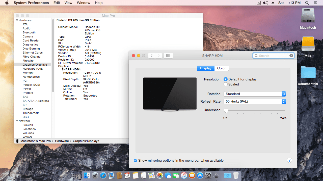The height and width of the screenshot is (181, 323).
Task: Click the Mac Pro sidebar scrollbar
Action: pyautogui.click(x=53, y=56)
